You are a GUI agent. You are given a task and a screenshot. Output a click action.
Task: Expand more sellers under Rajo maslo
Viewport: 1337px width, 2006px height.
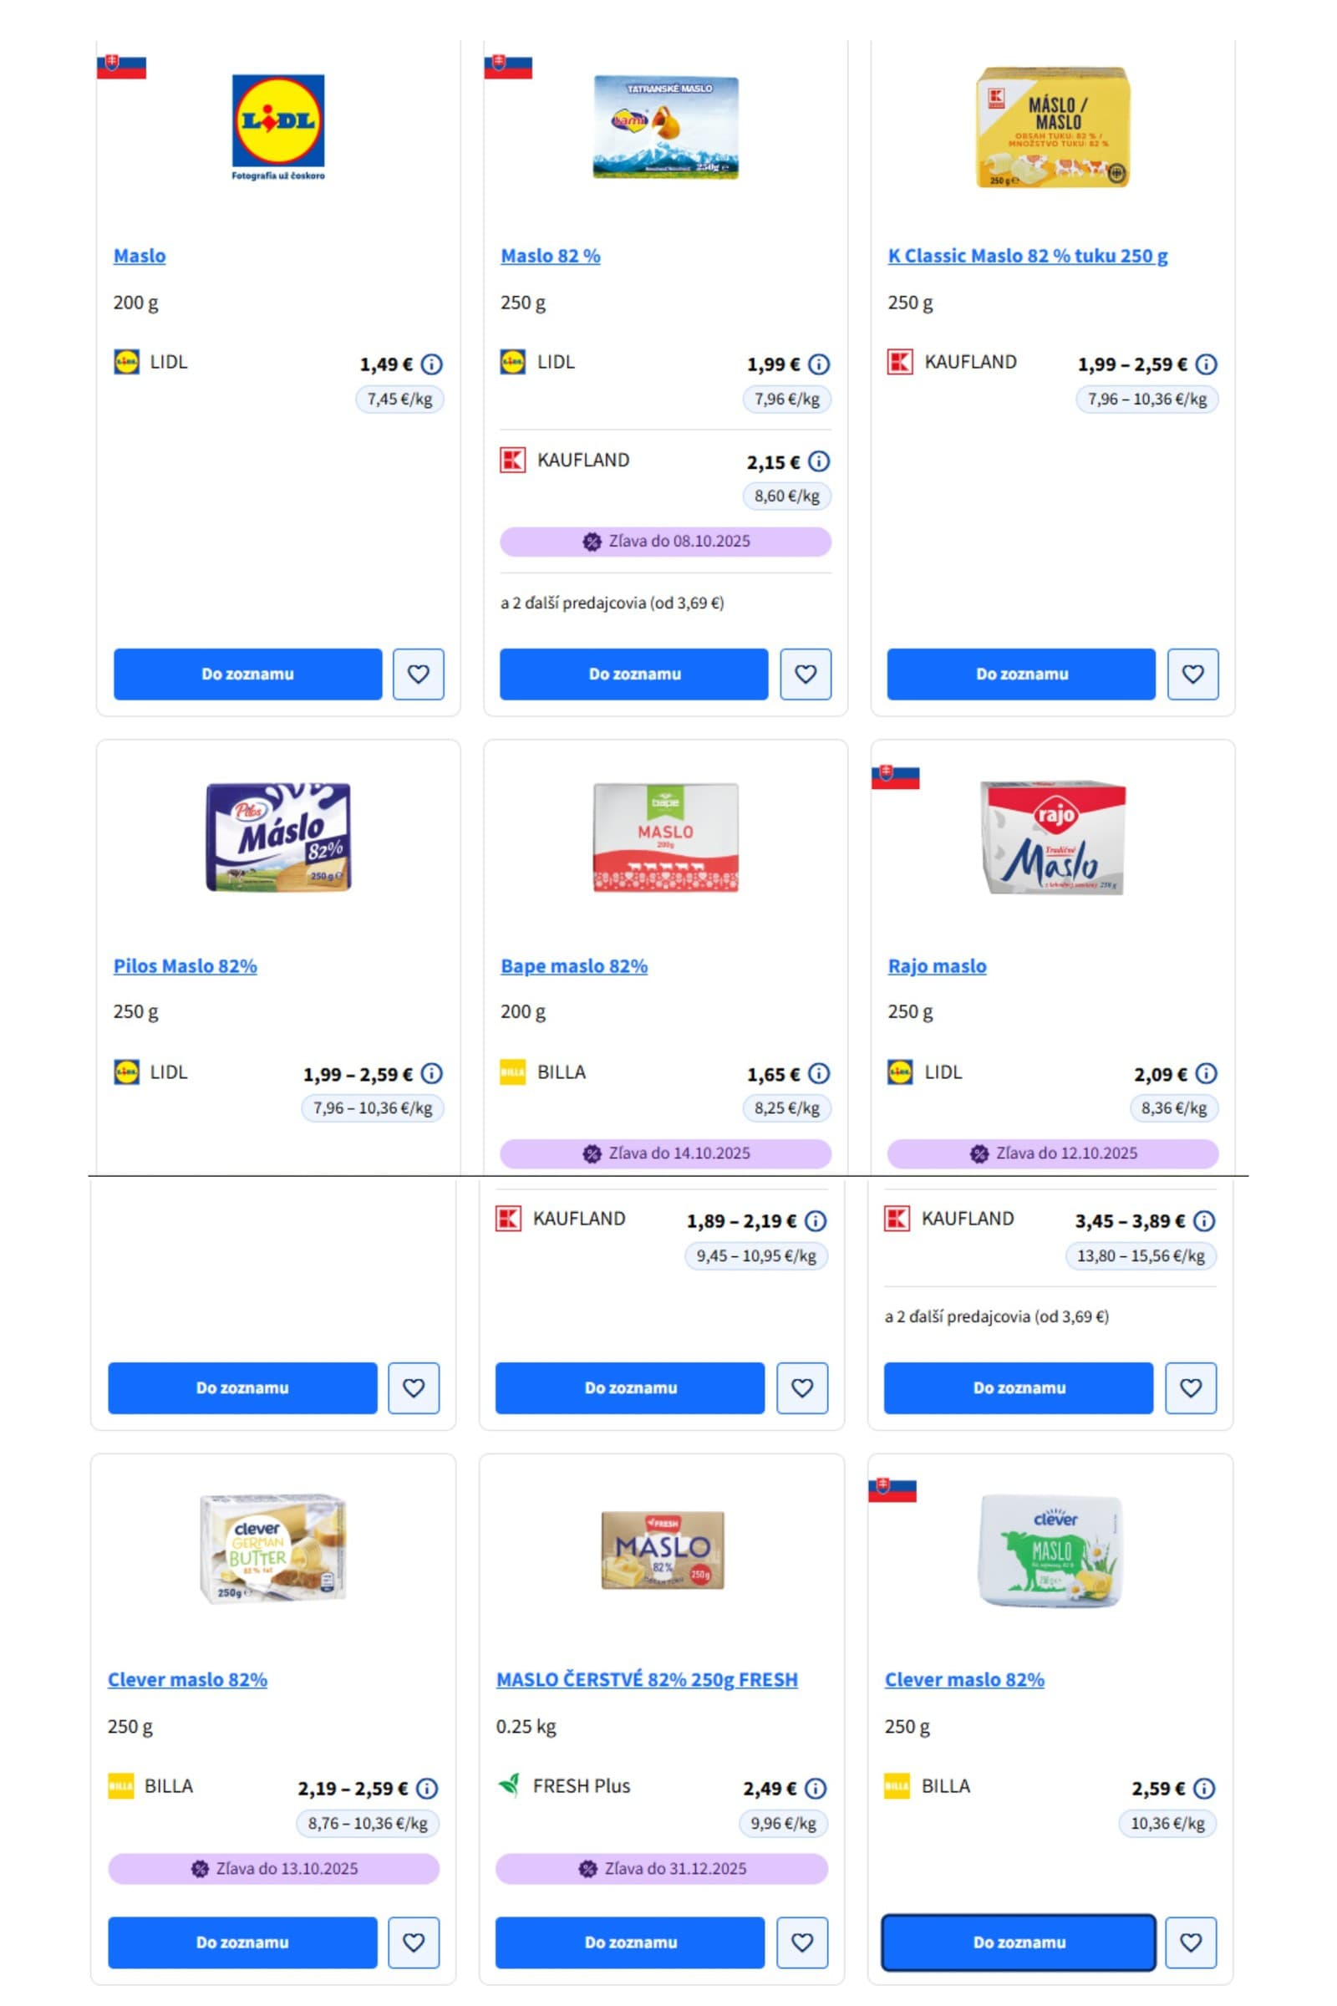[x=996, y=1316]
